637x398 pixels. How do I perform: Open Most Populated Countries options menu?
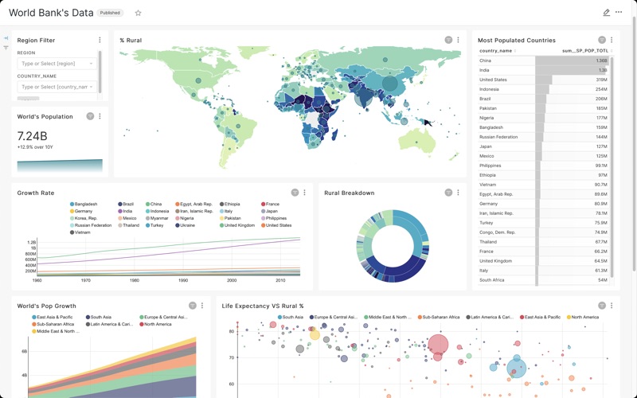(x=612, y=40)
